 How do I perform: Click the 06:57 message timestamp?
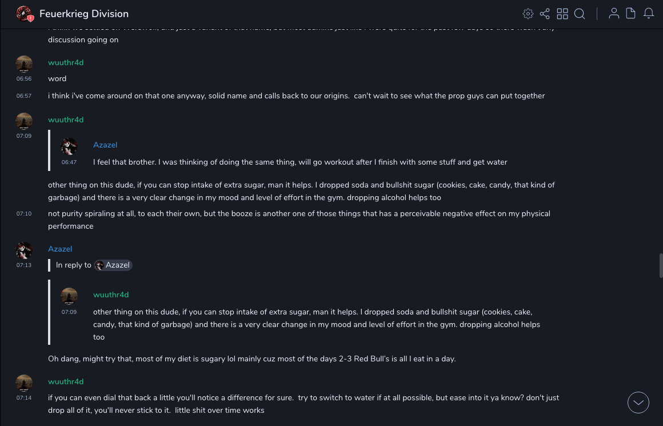tap(24, 96)
